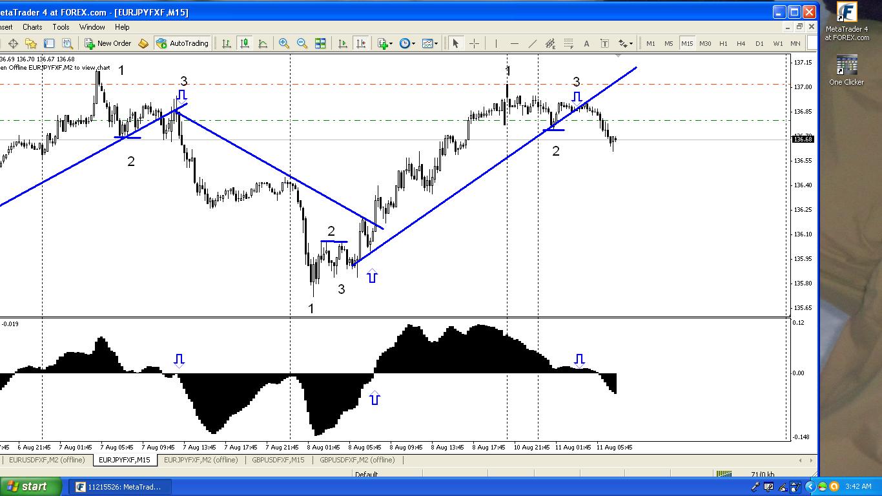Click the 3:42 AM taskbar clock
Image resolution: width=882 pixels, height=496 pixels.
(x=858, y=486)
